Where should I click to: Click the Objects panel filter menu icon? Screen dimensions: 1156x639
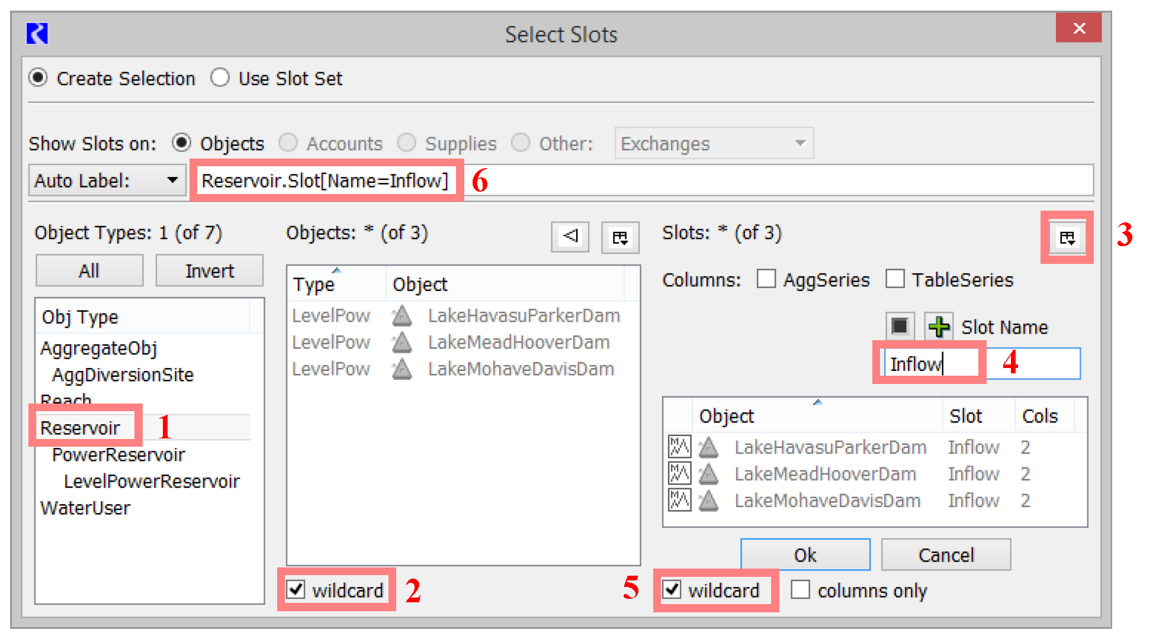click(x=620, y=238)
